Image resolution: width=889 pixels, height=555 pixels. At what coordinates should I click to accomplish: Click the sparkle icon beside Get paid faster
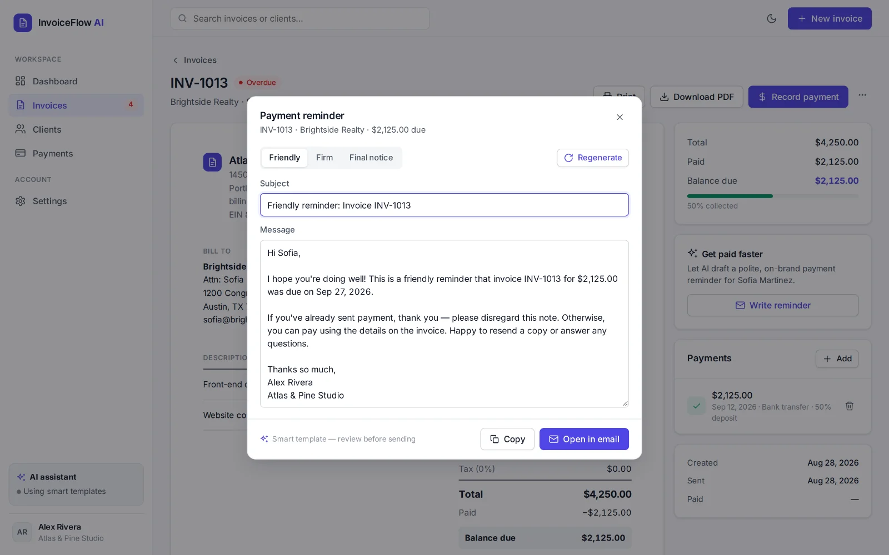[692, 253]
